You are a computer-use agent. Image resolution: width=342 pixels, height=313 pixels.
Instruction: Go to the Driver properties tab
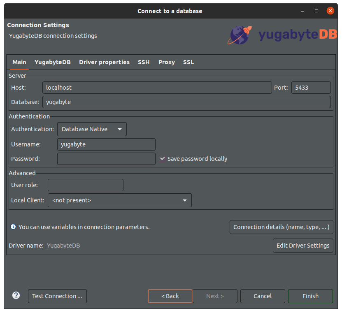[x=104, y=62]
